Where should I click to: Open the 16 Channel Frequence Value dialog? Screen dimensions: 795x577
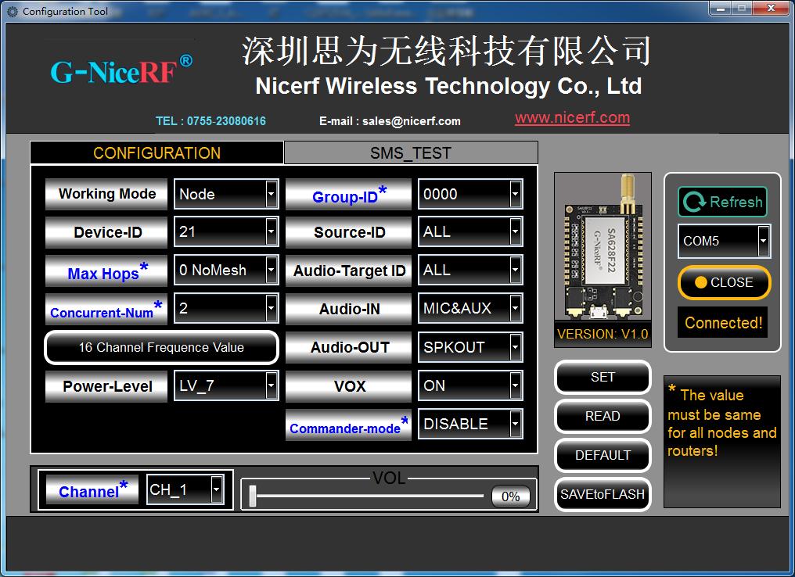(161, 347)
